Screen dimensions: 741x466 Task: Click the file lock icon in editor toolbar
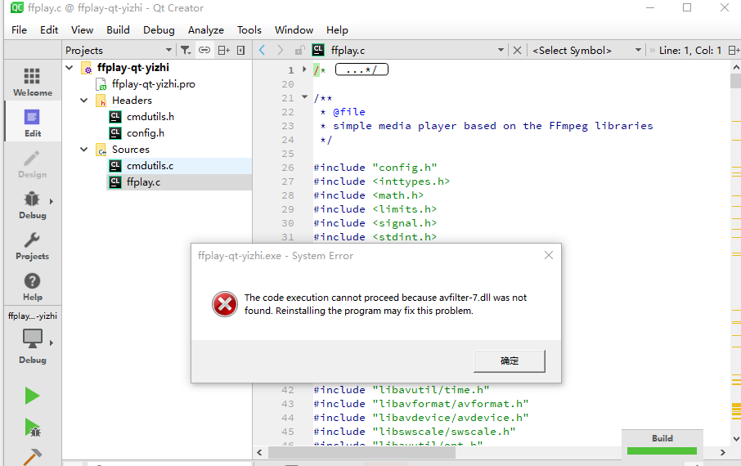[299, 50]
